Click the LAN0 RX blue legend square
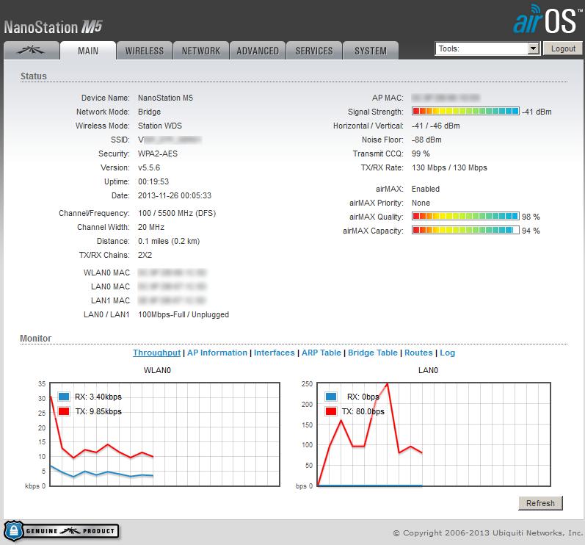This screenshot has height=545, width=585. click(330, 397)
